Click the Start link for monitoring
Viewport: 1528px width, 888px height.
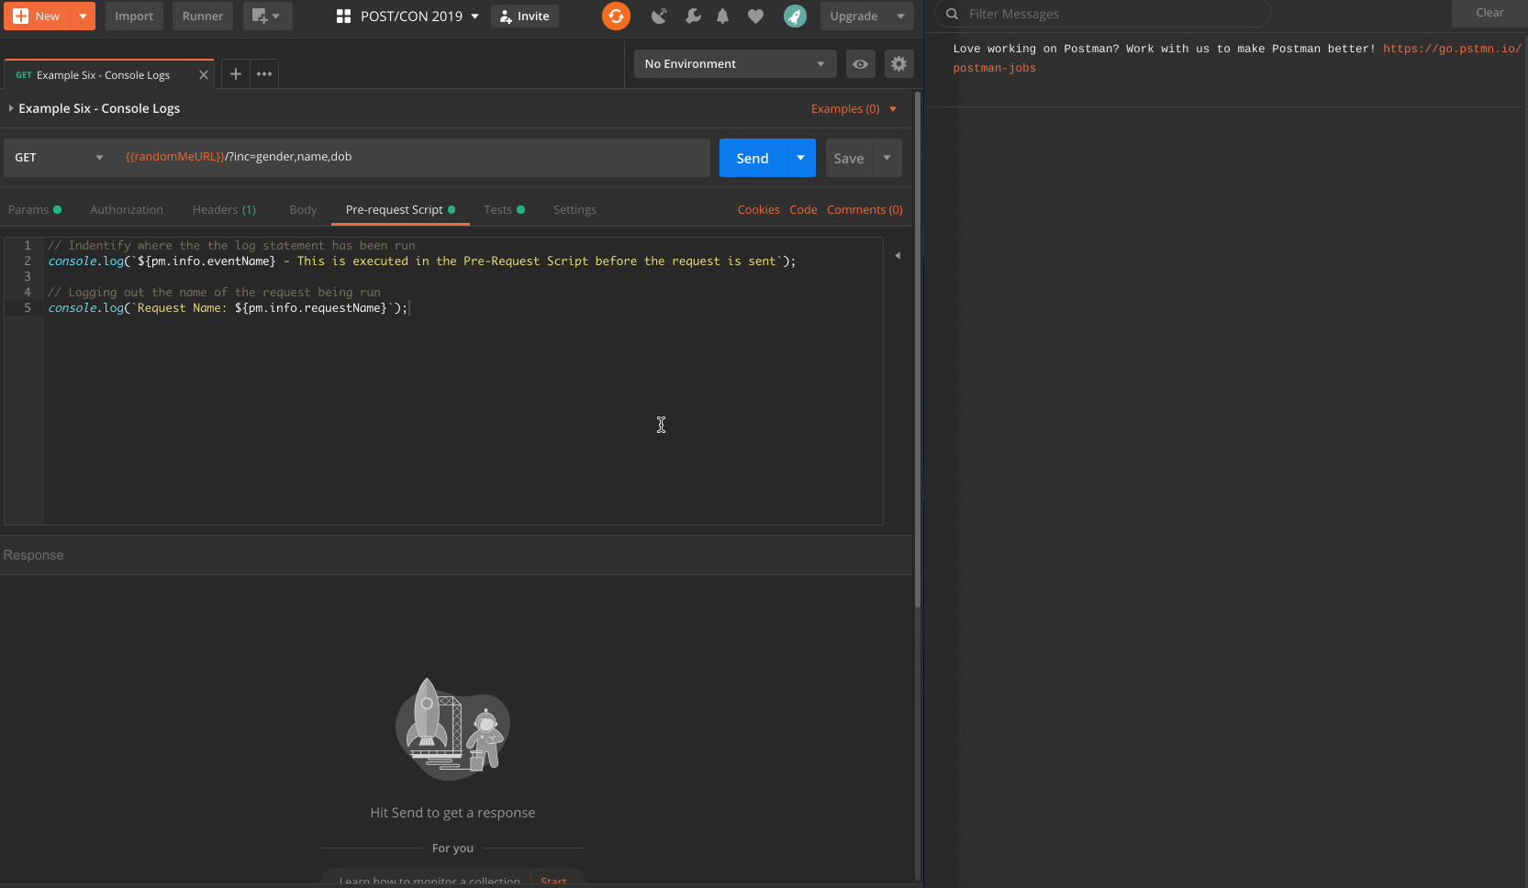click(553, 881)
